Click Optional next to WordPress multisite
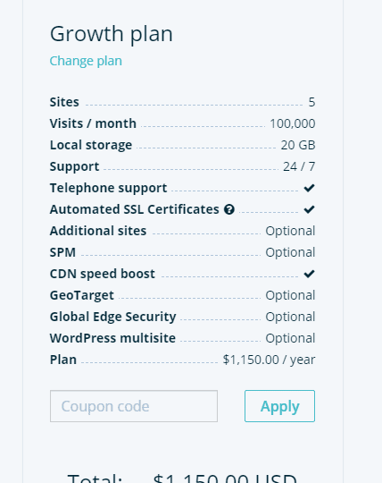This screenshot has width=382, height=483. tap(290, 338)
